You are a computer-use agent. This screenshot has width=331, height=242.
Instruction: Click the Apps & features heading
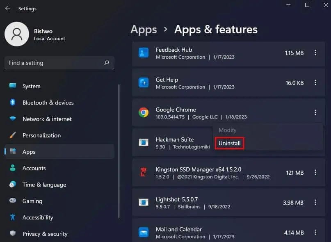click(216, 30)
